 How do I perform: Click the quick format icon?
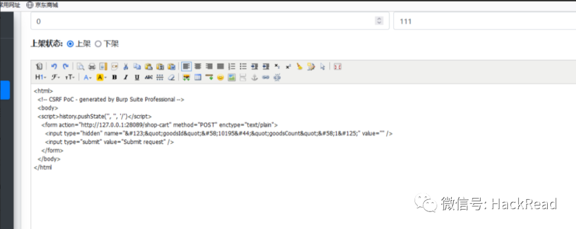click(x=311, y=67)
